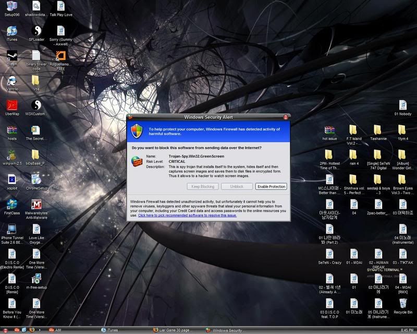This screenshot has height=334, width=417.
Task: Select the 1tym 4 folder
Action: tap(403, 130)
